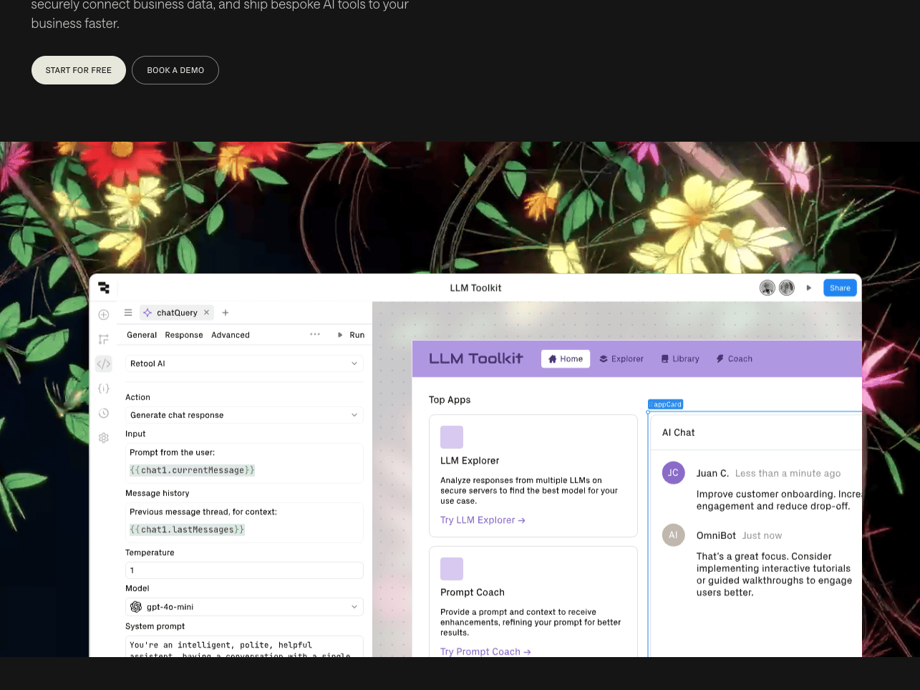This screenshot has width=920, height=690.
Task: Click the OmniBot sender name
Action: (x=716, y=535)
